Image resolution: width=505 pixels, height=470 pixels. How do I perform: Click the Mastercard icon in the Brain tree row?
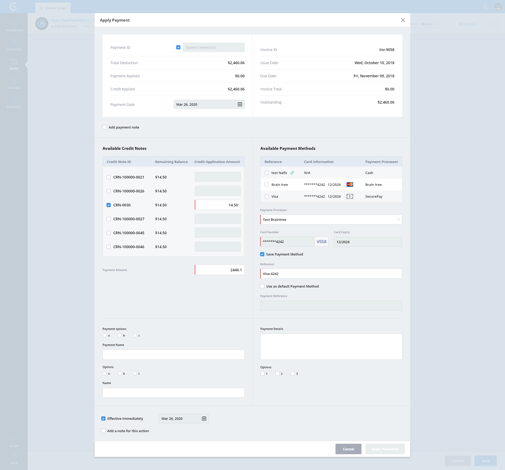point(350,185)
